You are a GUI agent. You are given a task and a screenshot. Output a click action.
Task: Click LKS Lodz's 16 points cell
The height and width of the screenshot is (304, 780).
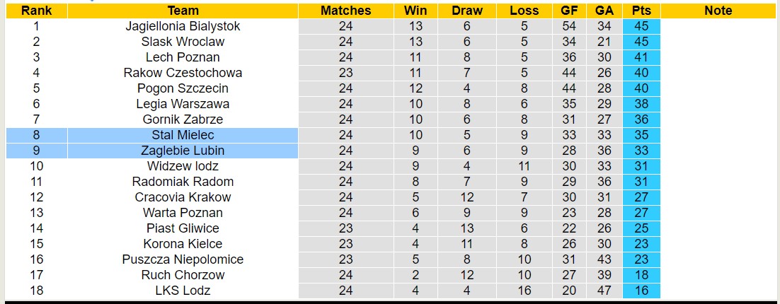[x=641, y=291]
